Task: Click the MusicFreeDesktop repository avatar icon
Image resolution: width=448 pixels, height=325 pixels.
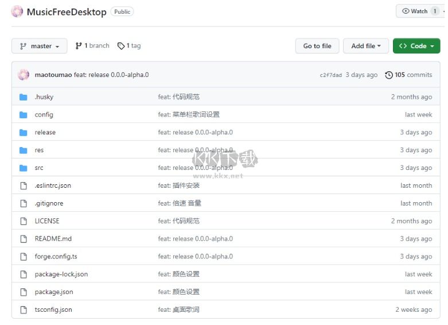Action: coord(17,11)
